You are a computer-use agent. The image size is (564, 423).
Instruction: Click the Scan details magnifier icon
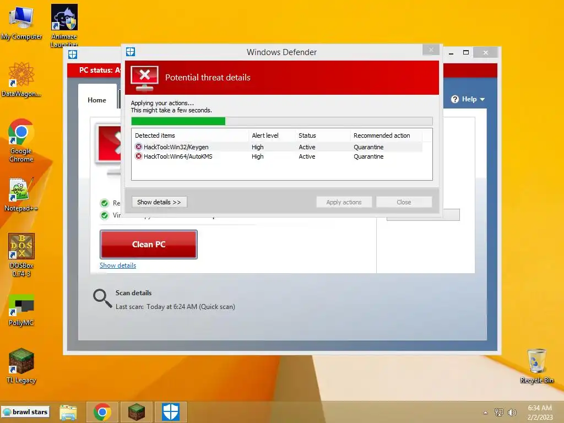coord(102,299)
